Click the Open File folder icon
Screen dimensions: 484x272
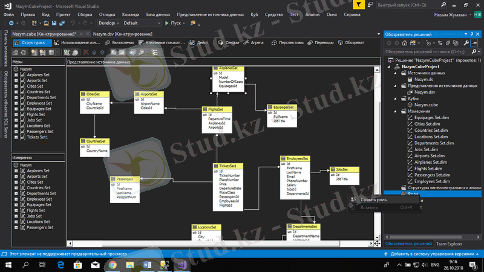click(x=47, y=23)
